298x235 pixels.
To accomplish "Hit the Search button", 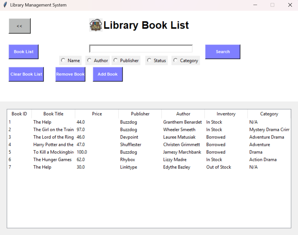I will tap(223, 52).
